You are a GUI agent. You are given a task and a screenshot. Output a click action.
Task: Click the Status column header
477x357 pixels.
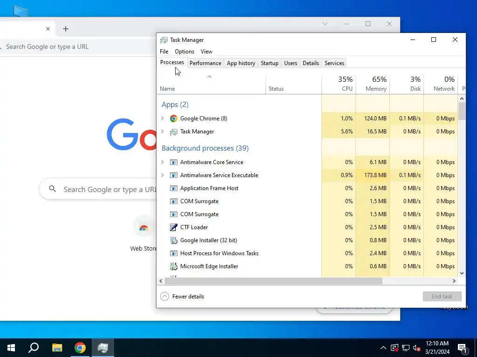tap(293, 84)
